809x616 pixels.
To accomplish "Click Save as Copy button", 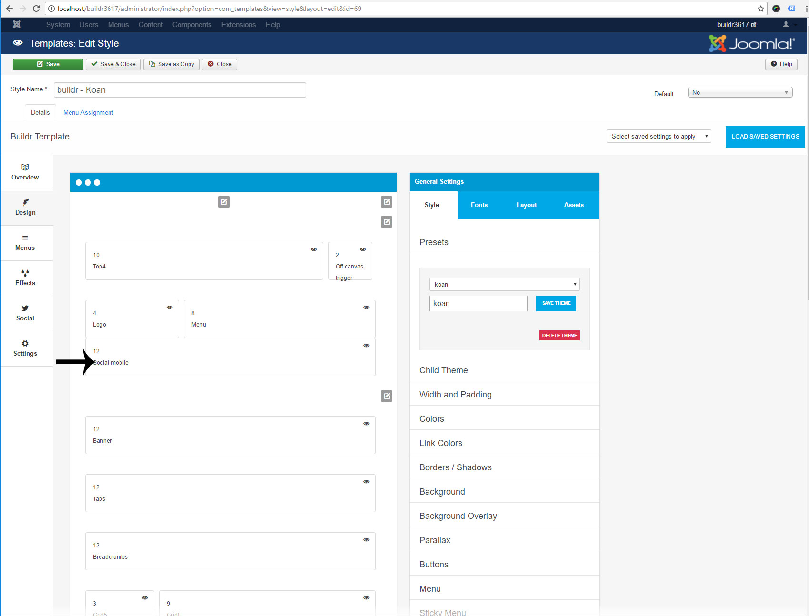I will click(x=171, y=64).
